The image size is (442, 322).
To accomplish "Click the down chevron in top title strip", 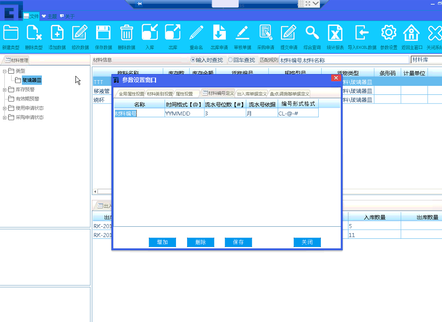I will point(316,3).
